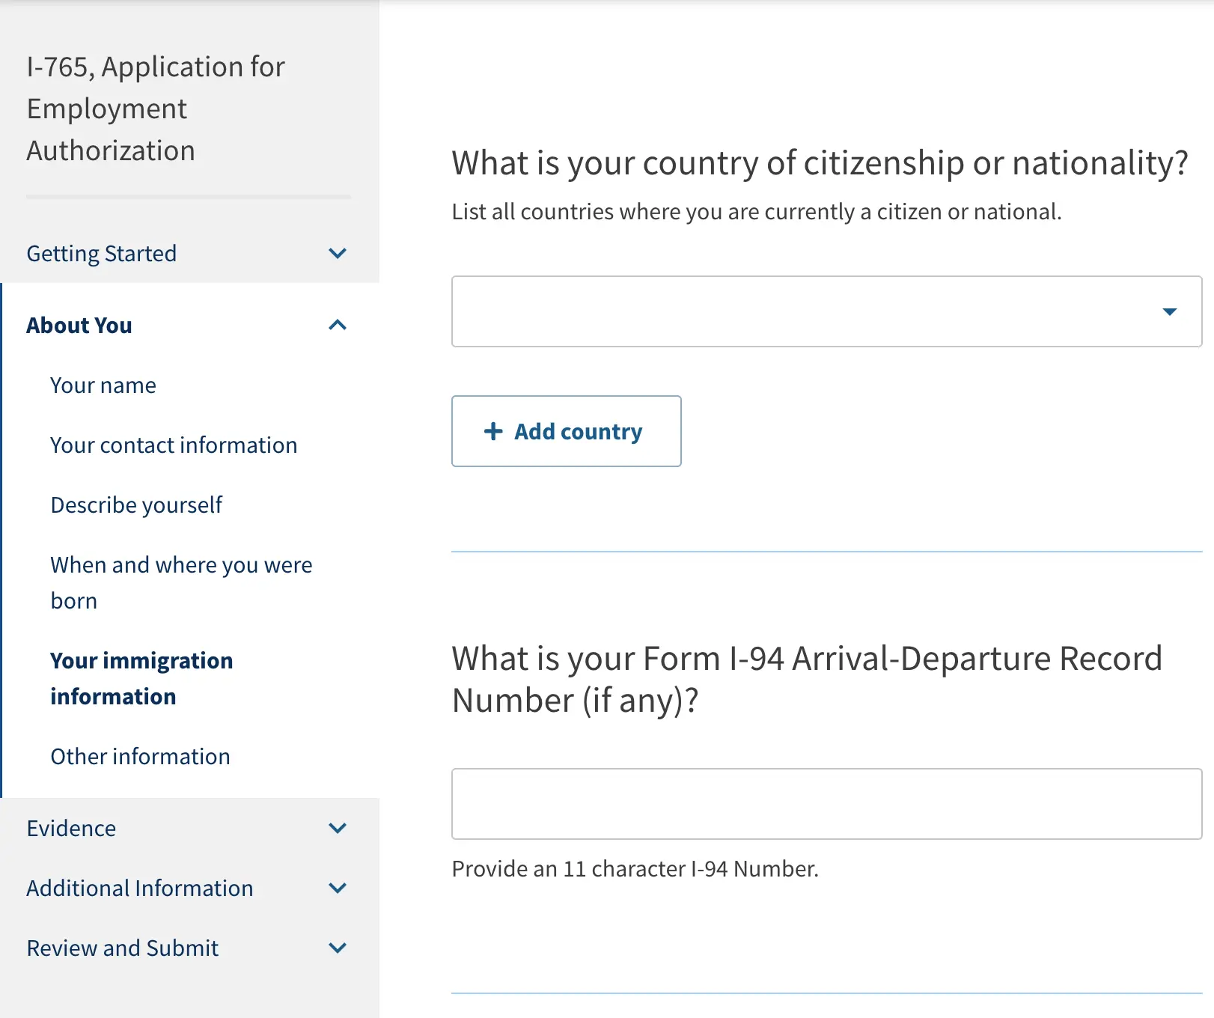
Task: Click the I-765 application title heading
Action: [x=156, y=109]
